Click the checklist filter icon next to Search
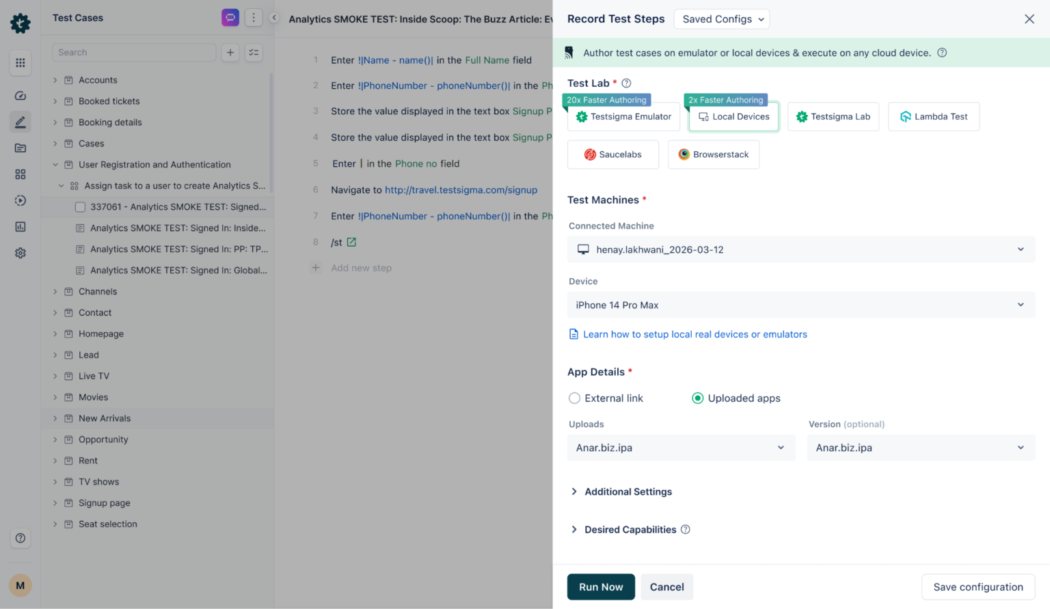The width and height of the screenshot is (1050, 609). coord(254,53)
